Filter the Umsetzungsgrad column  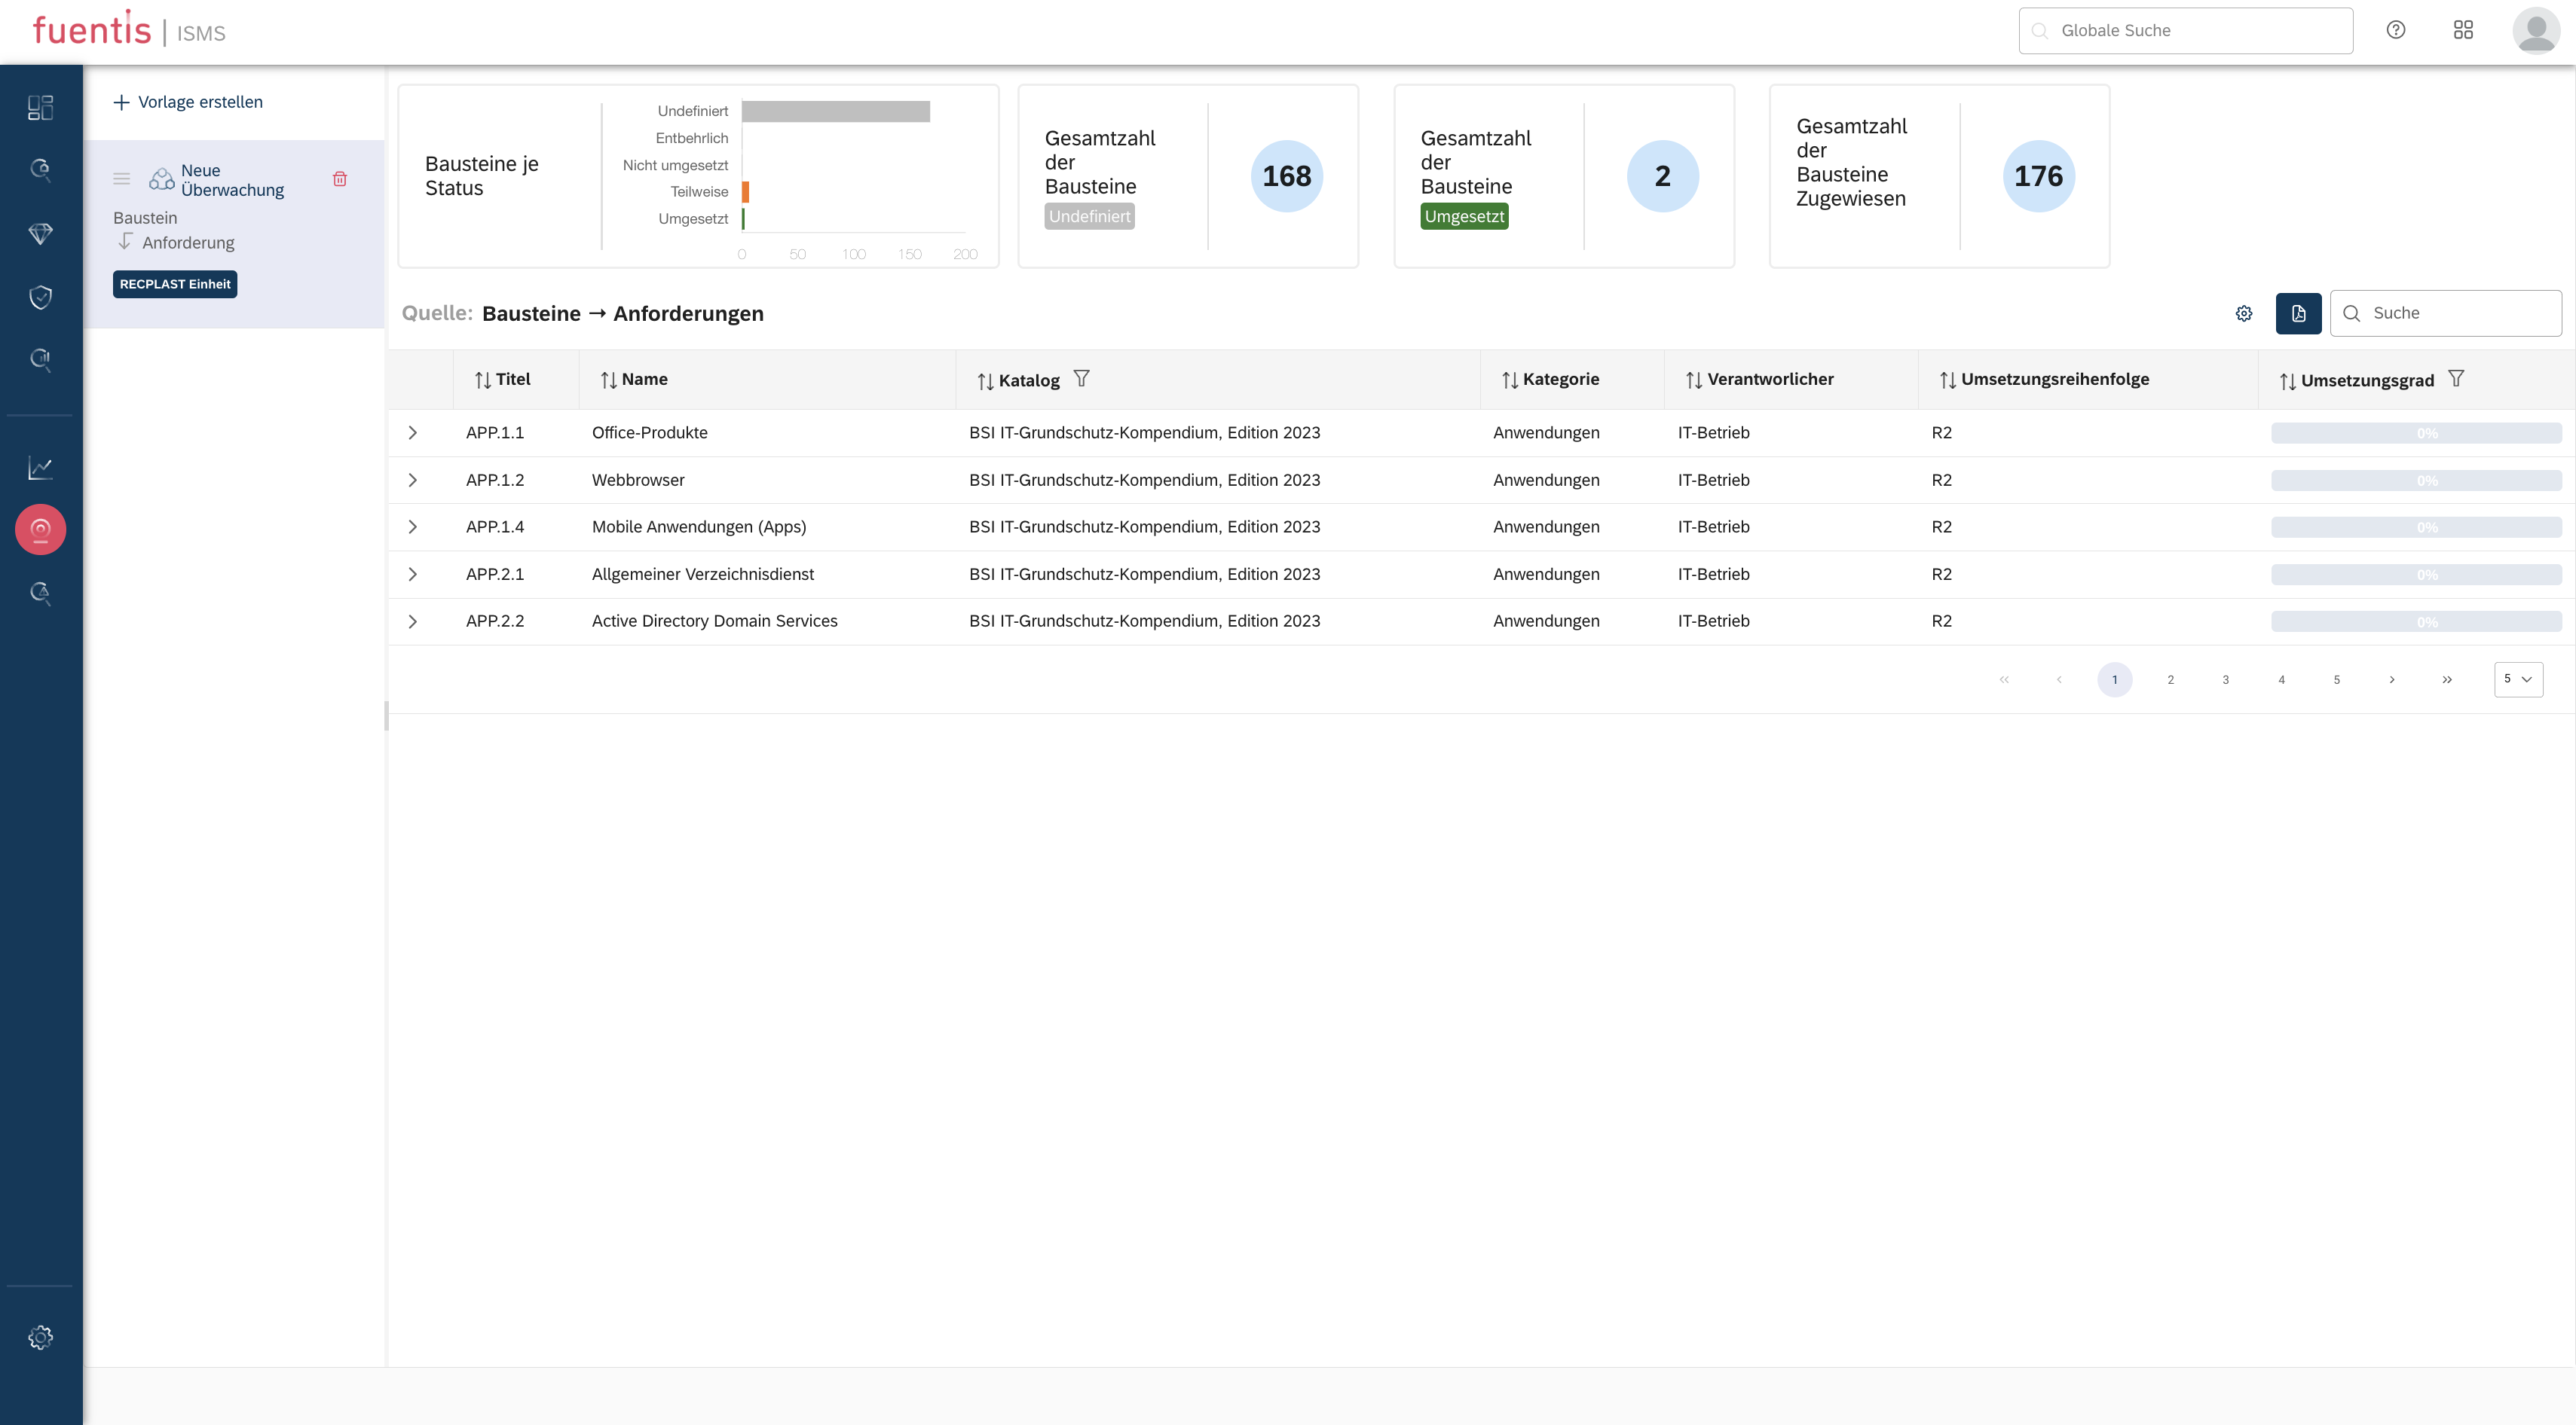[x=2456, y=379]
